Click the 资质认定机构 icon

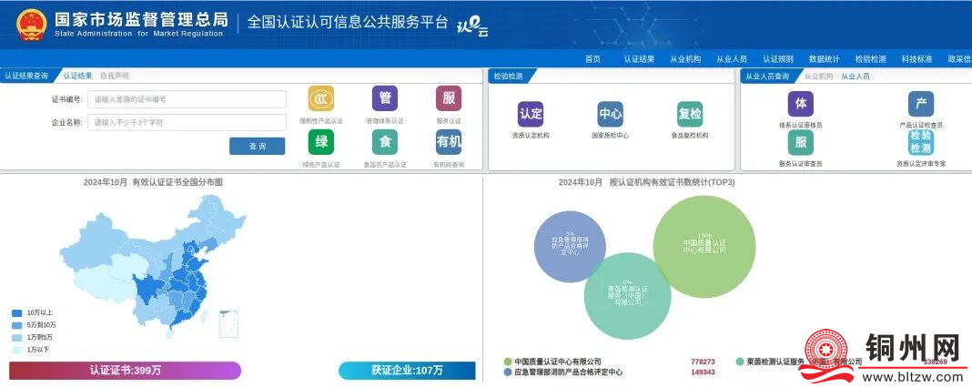[531, 114]
